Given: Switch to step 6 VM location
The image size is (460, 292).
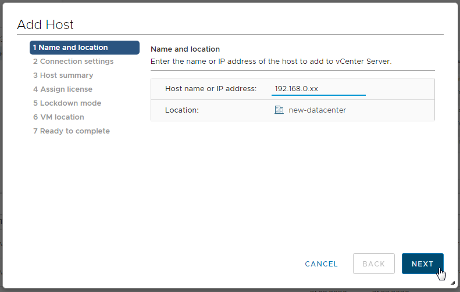Looking at the screenshot, I should (59, 117).
